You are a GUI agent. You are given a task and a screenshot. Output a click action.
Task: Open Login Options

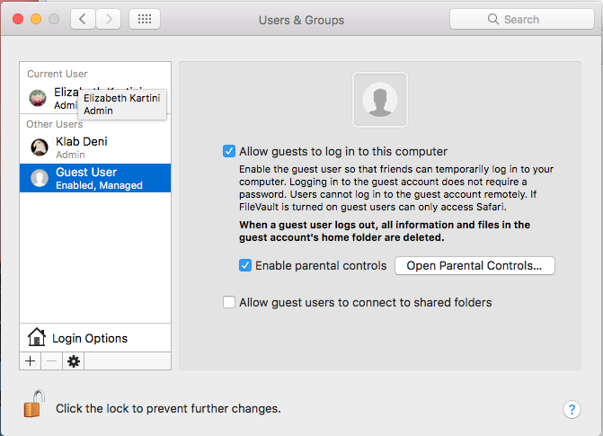click(x=89, y=338)
